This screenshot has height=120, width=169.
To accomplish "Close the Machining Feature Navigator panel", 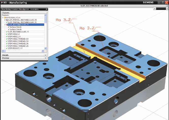I will click(47, 9).
